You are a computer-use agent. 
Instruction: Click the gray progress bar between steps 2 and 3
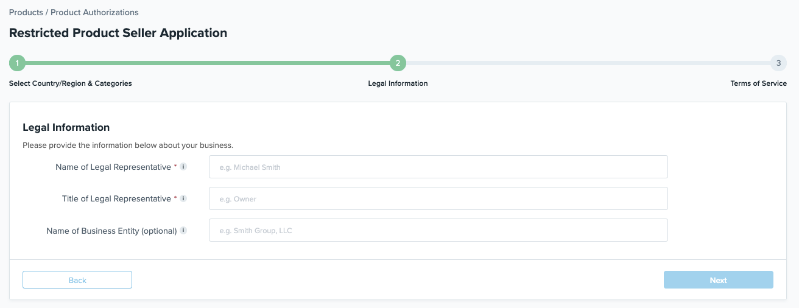pos(588,63)
